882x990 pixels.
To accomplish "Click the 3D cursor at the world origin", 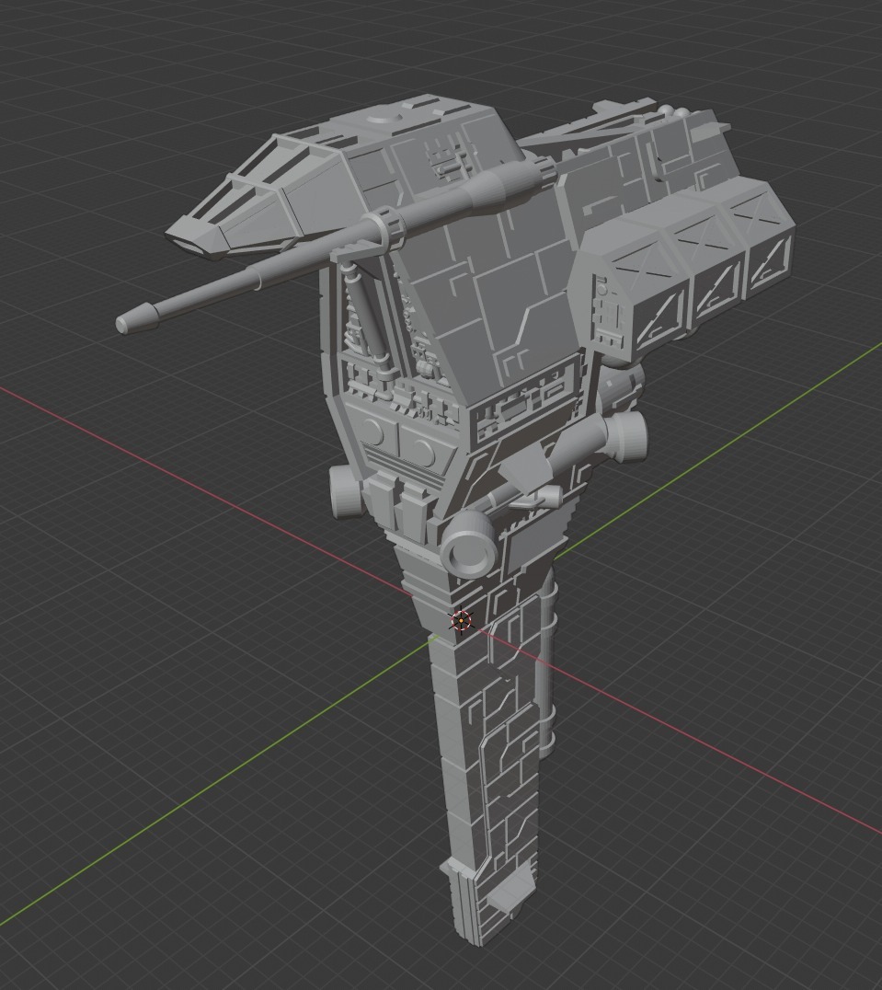I will pos(462,621).
